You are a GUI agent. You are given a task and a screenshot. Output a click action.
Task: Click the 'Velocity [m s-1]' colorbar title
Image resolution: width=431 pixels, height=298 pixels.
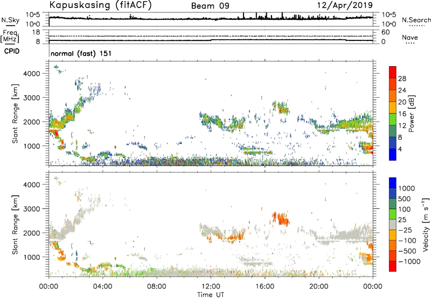click(426, 224)
